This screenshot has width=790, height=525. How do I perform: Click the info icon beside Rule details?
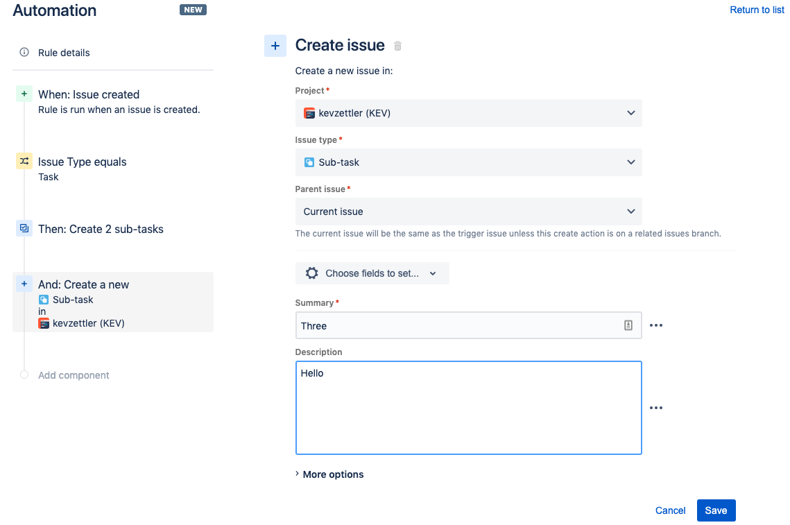pyautogui.click(x=24, y=52)
